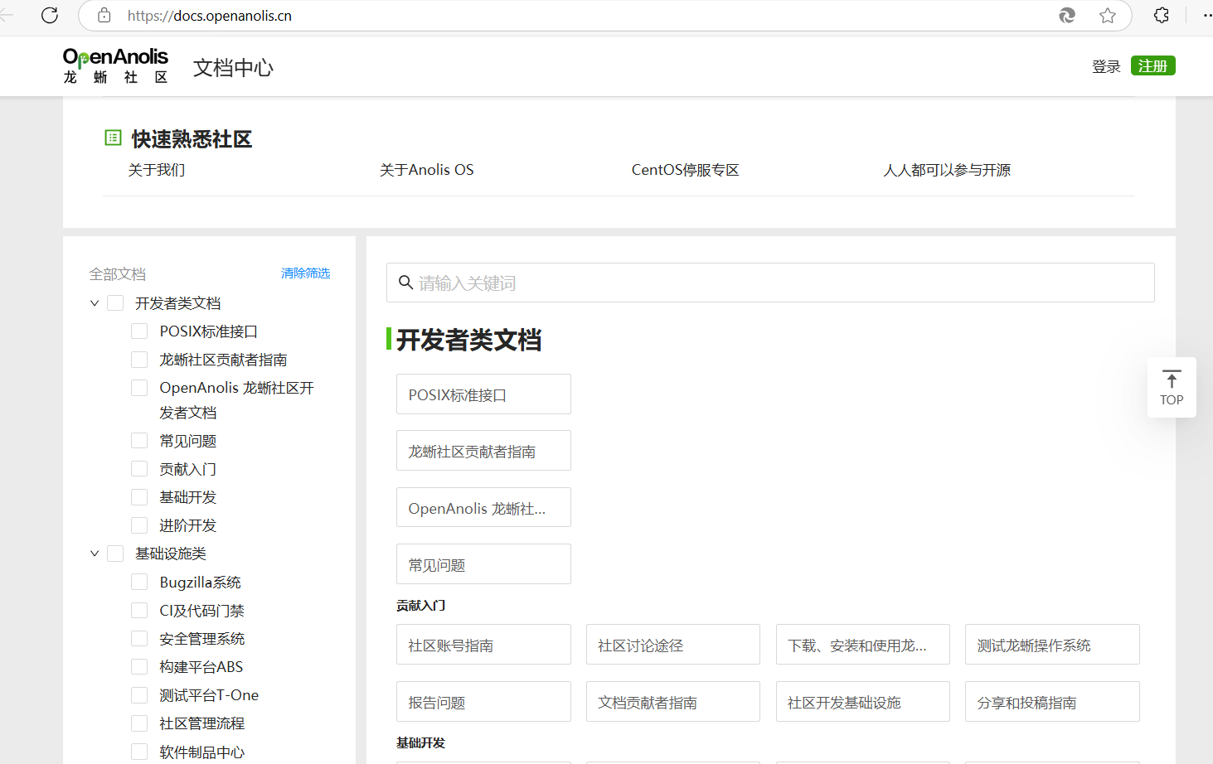Check the 开发者类文档 checkbox
Viewport: 1213px width, 764px height.
pos(115,303)
